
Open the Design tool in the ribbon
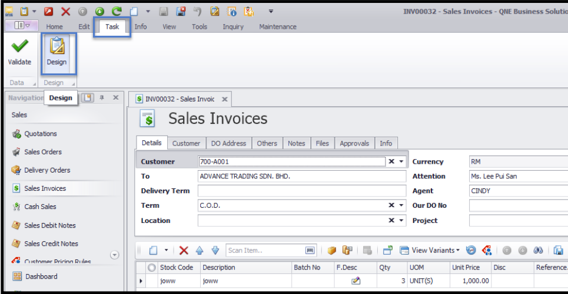tap(57, 52)
